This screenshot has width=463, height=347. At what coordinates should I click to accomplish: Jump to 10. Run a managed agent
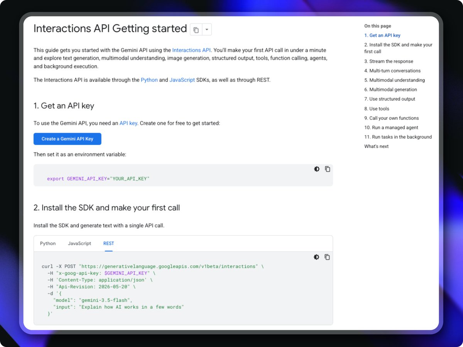(391, 128)
